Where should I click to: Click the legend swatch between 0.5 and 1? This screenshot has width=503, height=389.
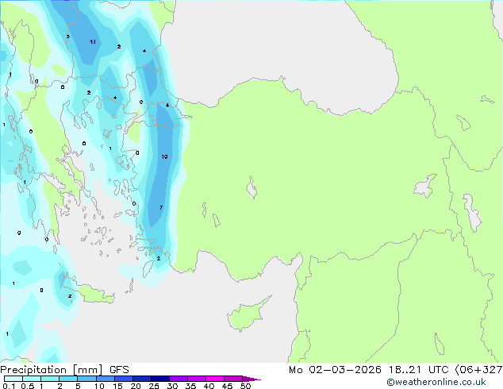point(32,379)
